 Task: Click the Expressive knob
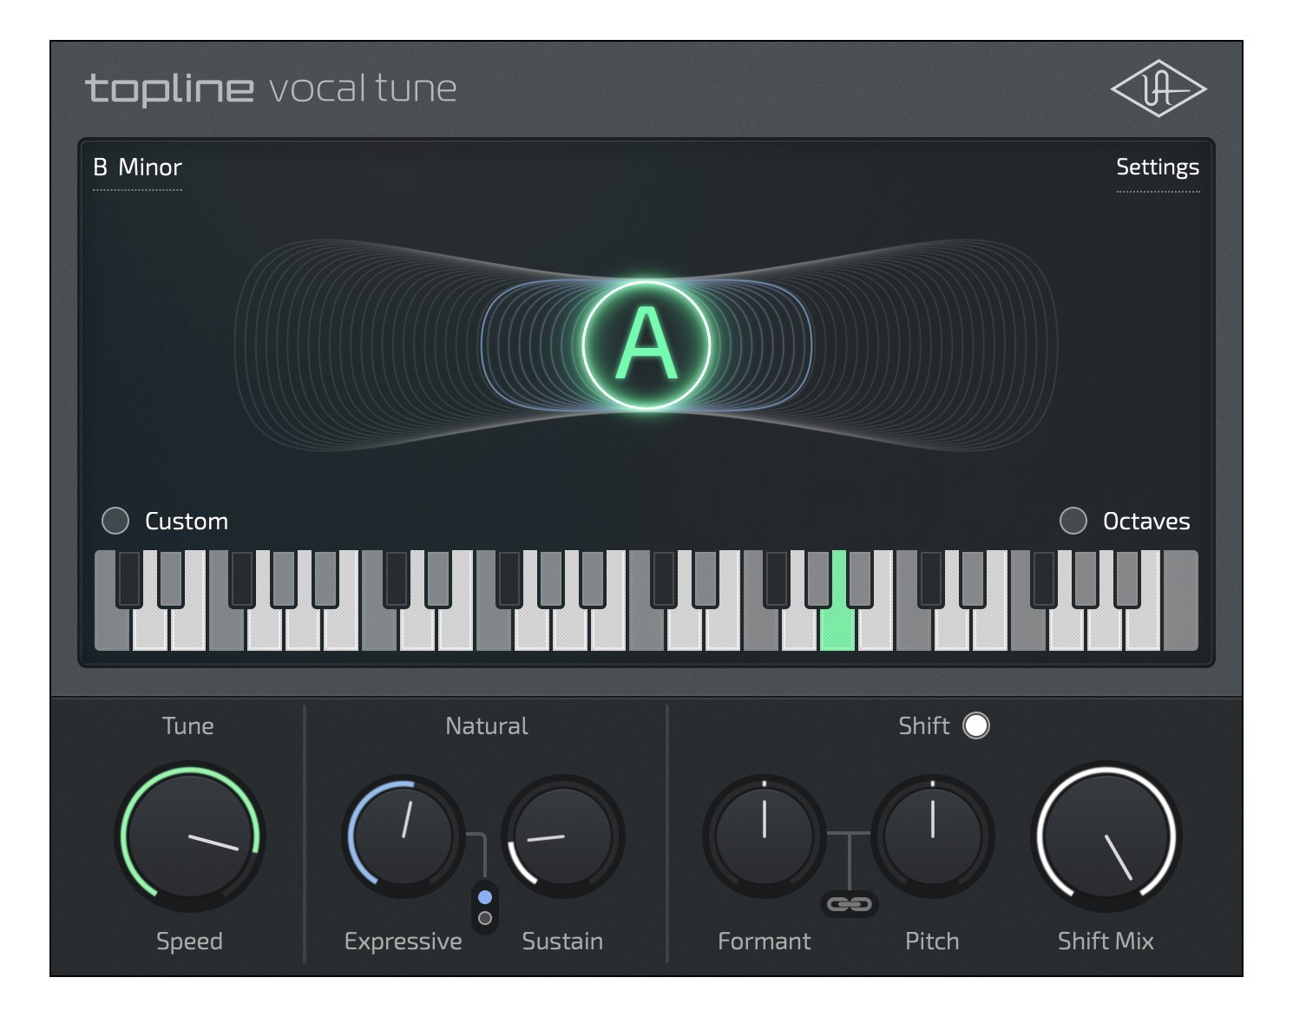404,837
